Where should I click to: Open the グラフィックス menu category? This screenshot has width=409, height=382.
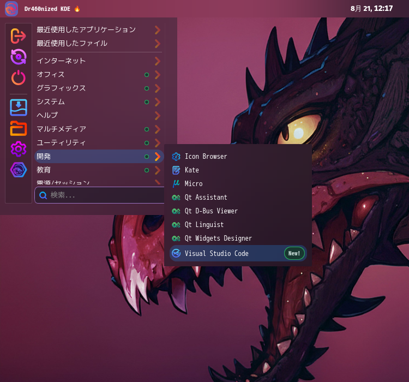(99, 88)
